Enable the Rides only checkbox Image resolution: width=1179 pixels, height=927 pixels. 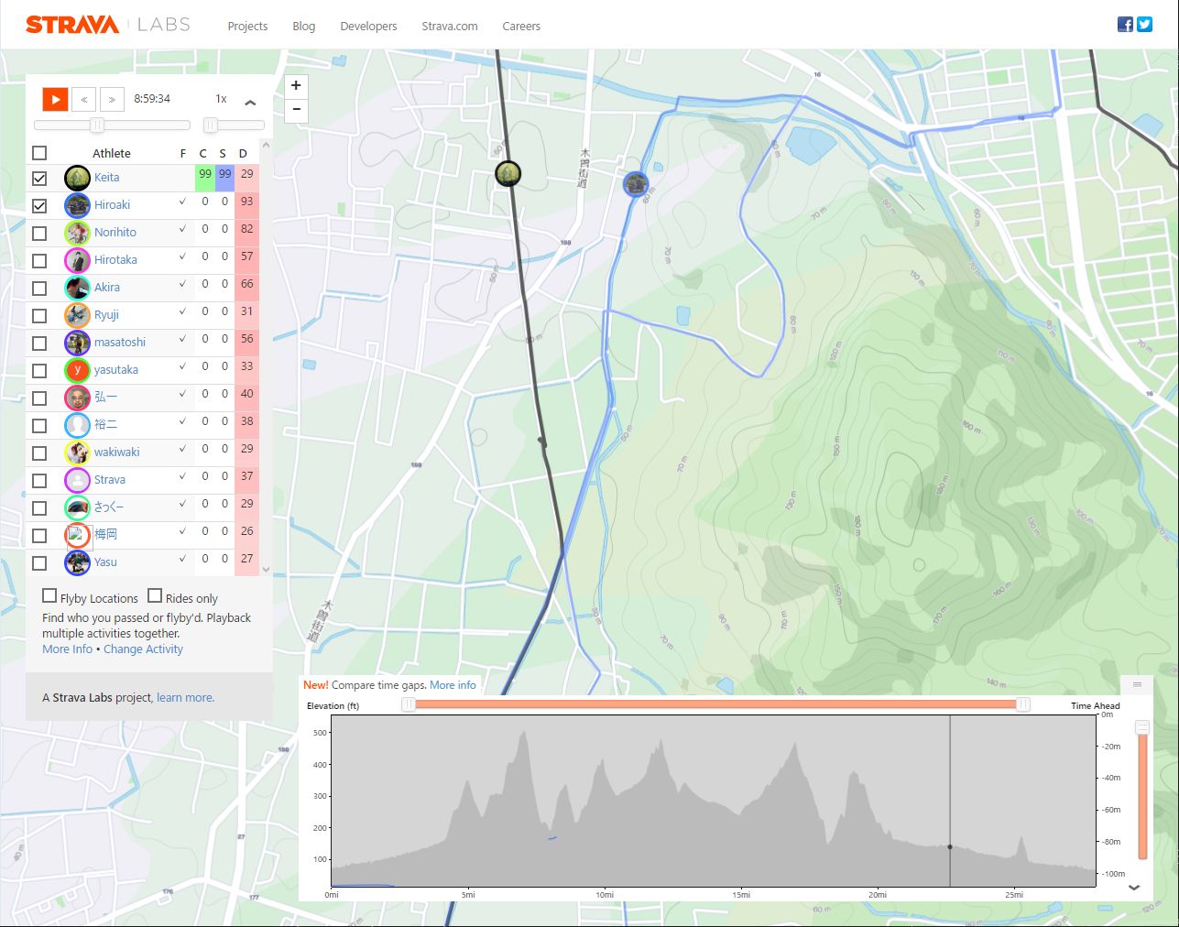click(x=155, y=596)
